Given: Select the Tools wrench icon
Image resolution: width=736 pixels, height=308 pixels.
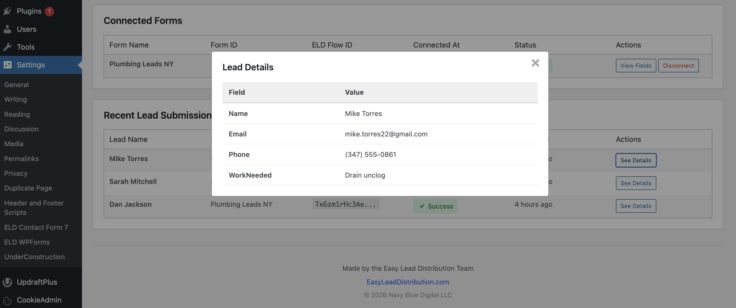Looking at the screenshot, I should point(7,47).
